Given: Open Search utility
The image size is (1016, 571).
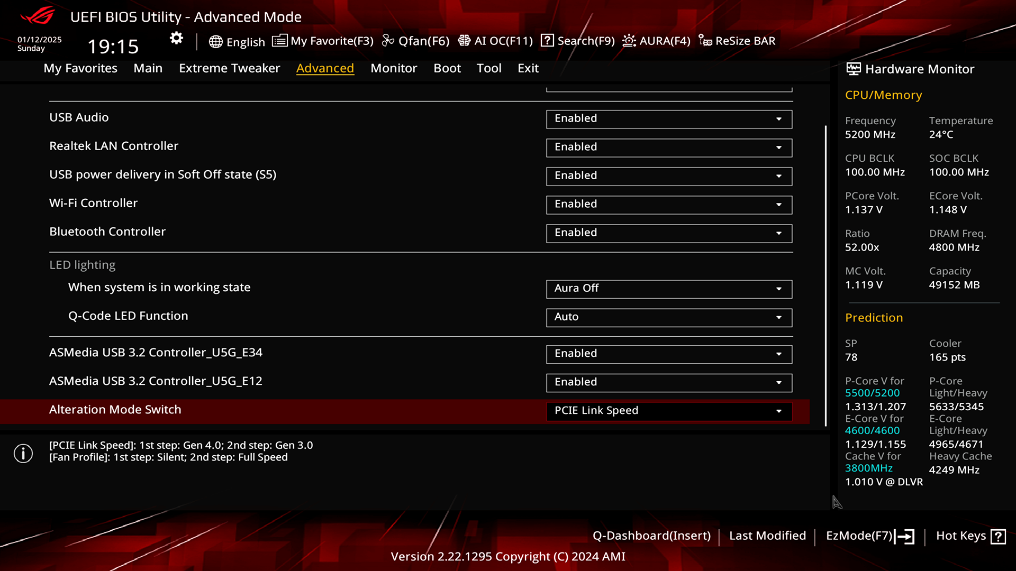Looking at the screenshot, I should (578, 40).
